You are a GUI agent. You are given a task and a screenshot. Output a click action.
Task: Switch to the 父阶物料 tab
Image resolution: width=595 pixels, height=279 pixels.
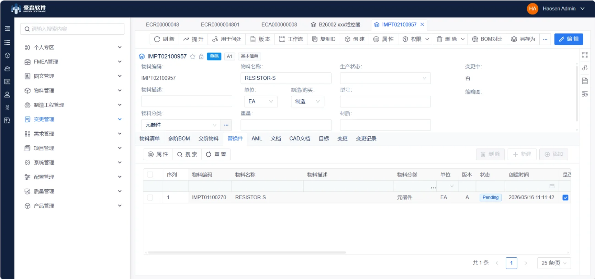[209, 138]
